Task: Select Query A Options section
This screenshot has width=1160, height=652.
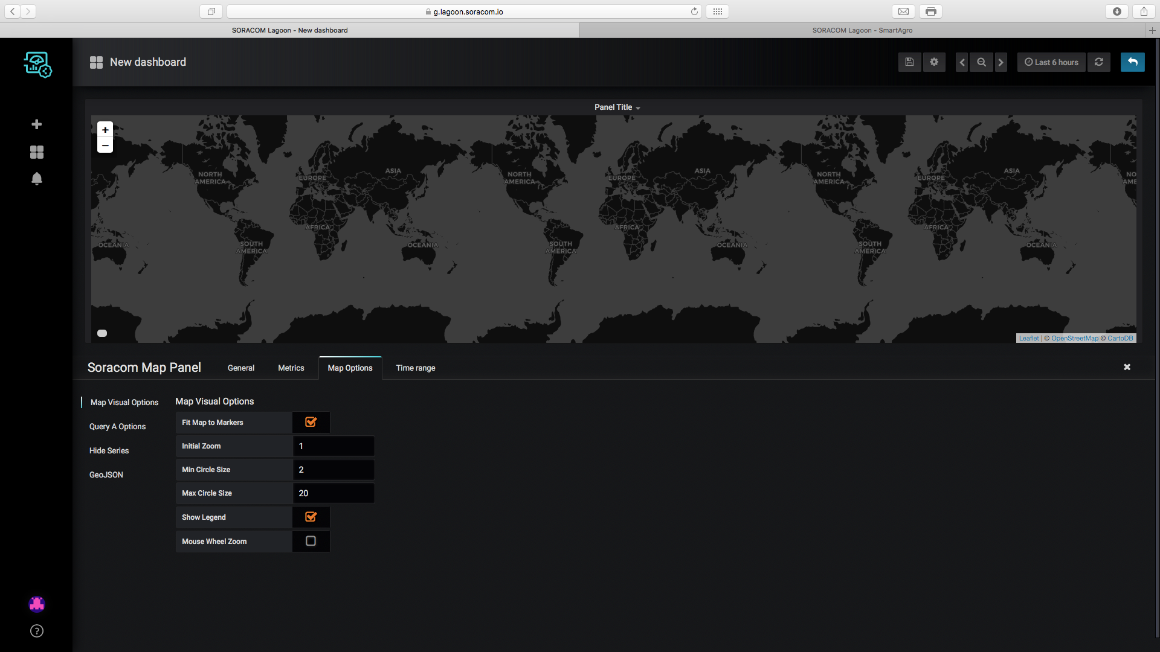Action: [117, 427]
